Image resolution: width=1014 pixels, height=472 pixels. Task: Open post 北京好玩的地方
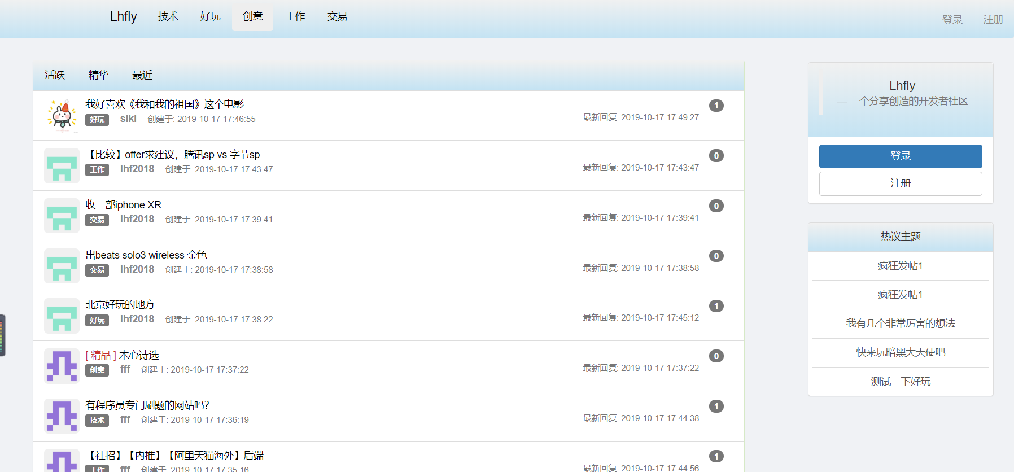coord(120,305)
